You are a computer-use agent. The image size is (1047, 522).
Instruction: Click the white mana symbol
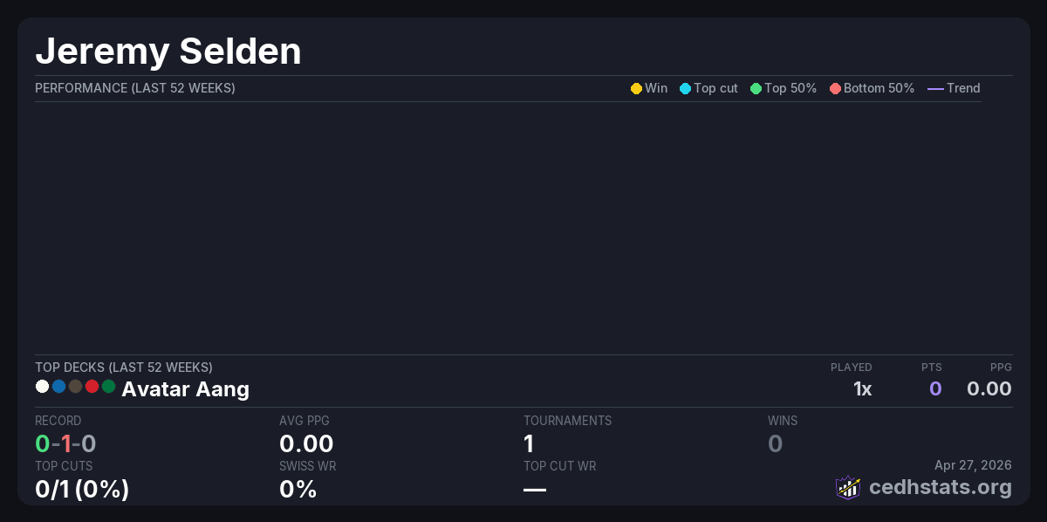[42, 386]
